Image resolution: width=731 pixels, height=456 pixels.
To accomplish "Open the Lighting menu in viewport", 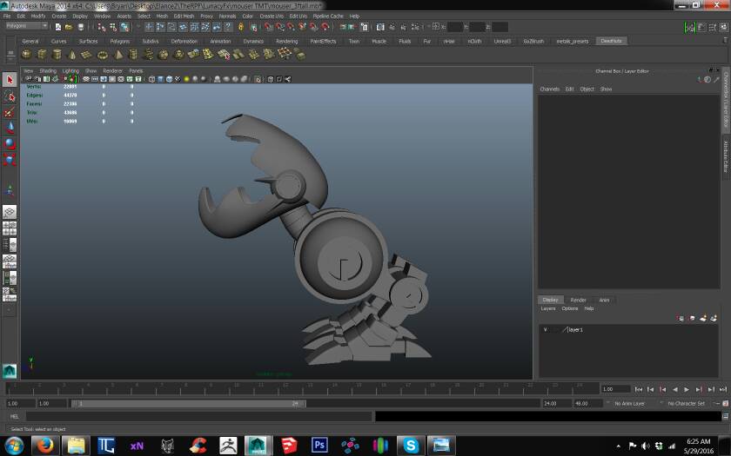I will click(x=70, y=70).
